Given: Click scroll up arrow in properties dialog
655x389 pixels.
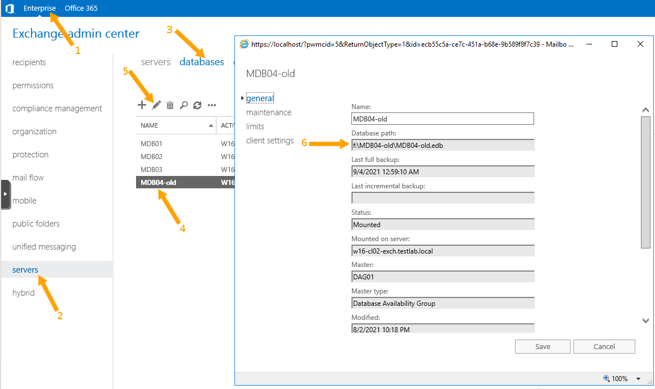Looking at the screenshot, I should pos(645,110).
